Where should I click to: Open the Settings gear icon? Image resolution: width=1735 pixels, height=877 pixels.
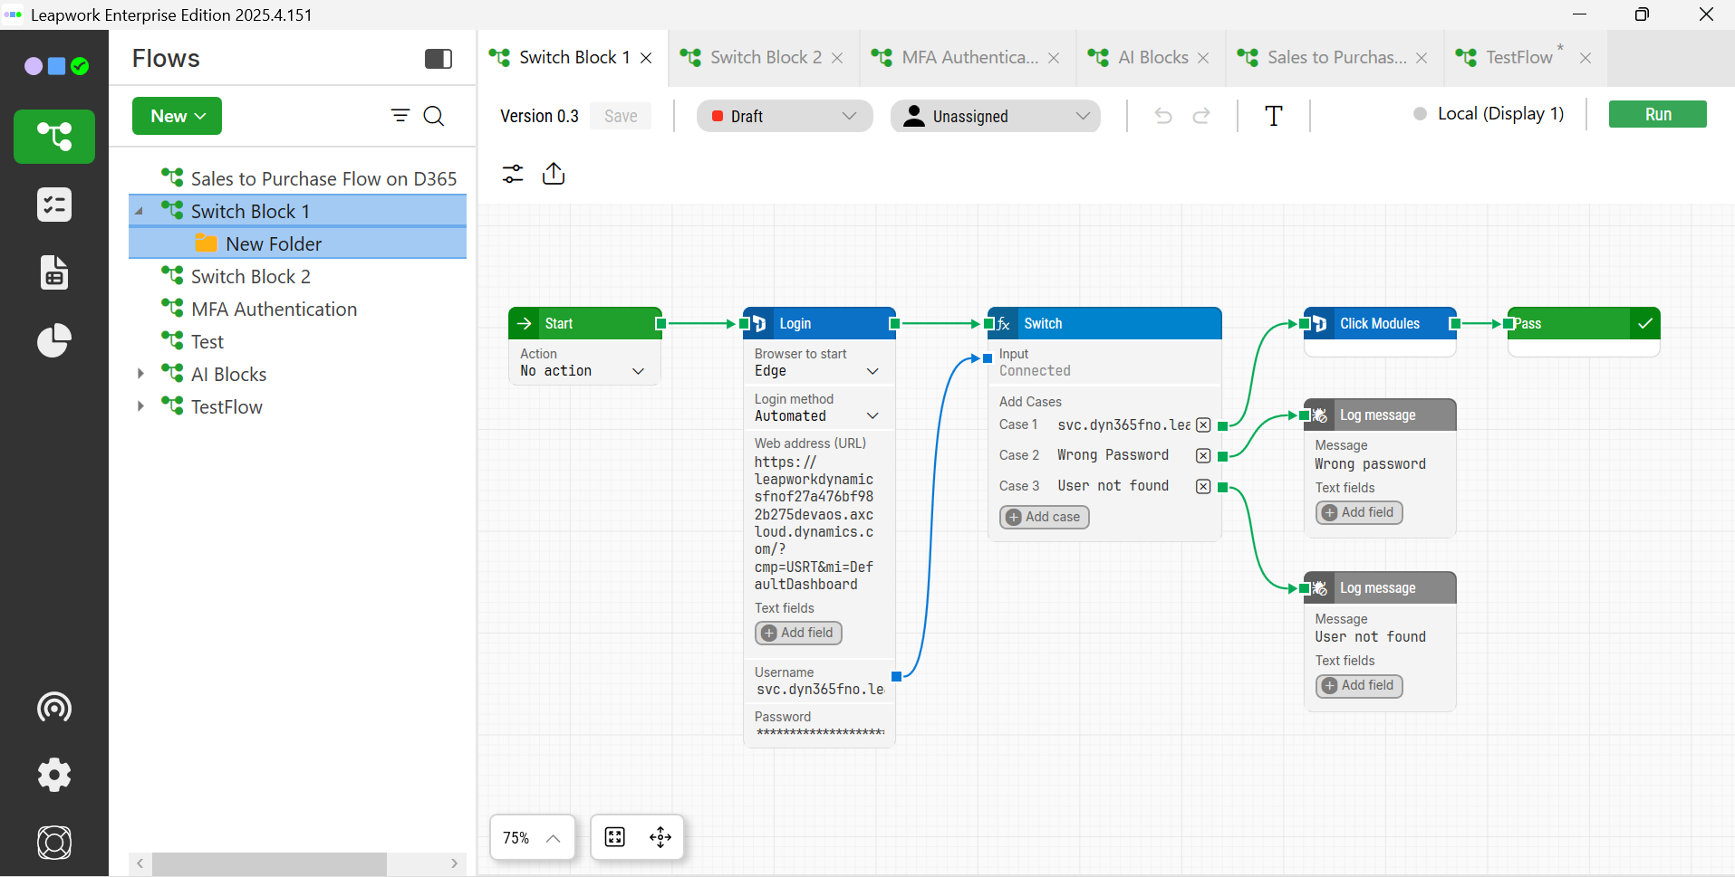54,775
